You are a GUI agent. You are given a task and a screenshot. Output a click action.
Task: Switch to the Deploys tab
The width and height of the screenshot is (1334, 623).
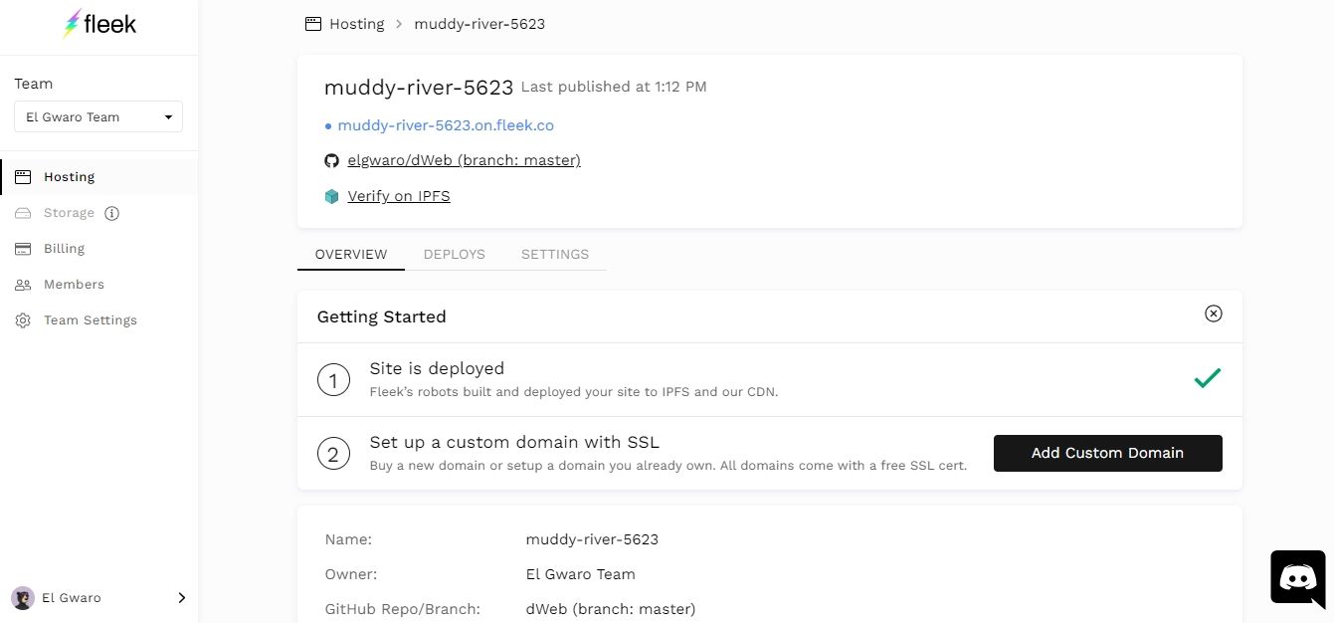click(x=454, y=254)
